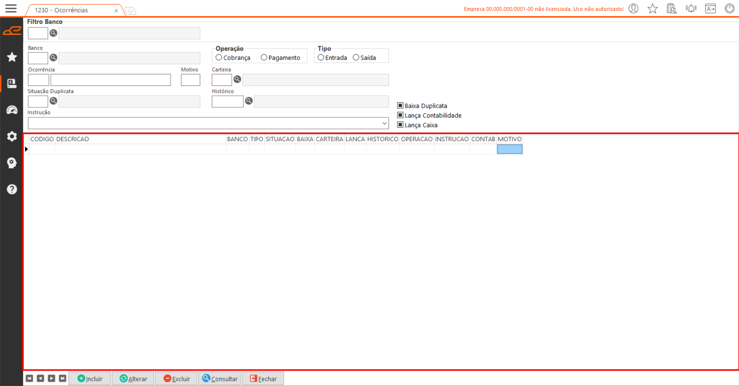This screenshot has height=386, width=739.
Task: Click the Carteira lookup magnifier icon
Action: (x=237, y=79)
